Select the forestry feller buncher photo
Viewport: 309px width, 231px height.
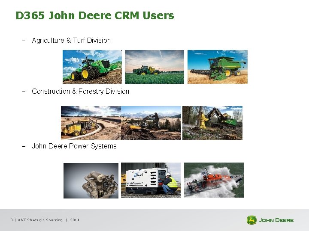[x=212, y=123]
